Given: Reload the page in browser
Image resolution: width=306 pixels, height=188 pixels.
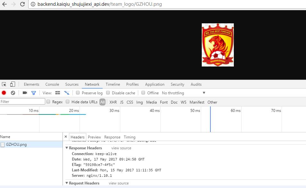Looking at the screenshot, I should [x=22, y=4].
